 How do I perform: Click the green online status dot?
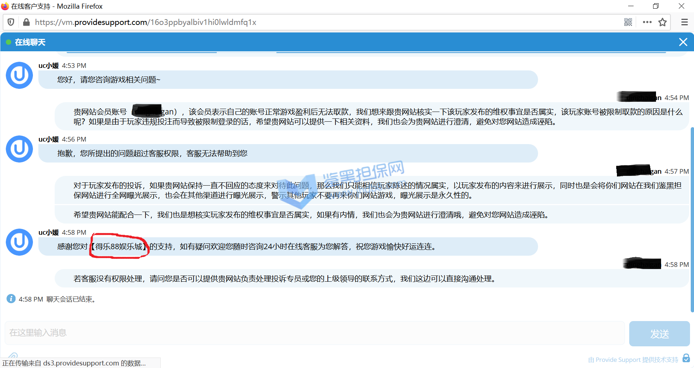click(8, 42)
